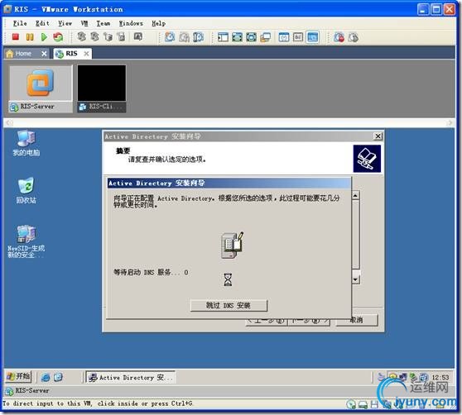Open the Team menu
Image resolution: width=462 pixels, height=415 pixels.
click(x=103, y=23)
